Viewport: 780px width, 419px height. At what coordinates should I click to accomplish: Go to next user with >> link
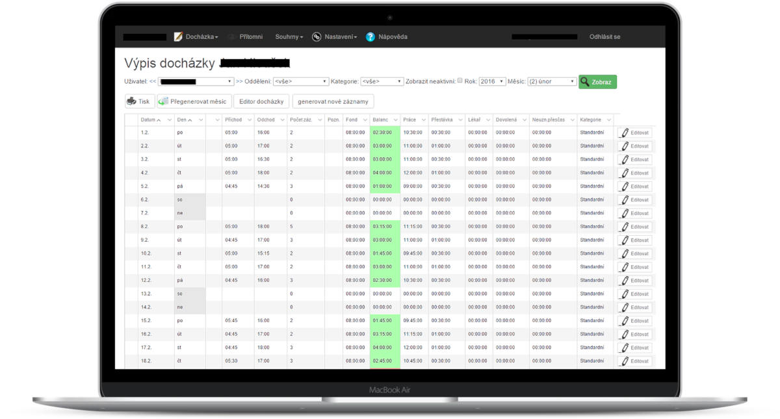(239, 81)
